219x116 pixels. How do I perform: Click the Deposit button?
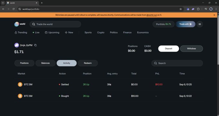[168, 49]
